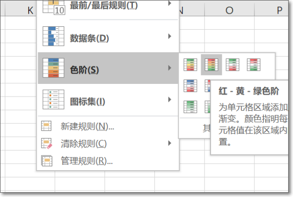Open the 色阶(S) color scales submenu
The height and width of the screenshot is (197, 293).
click(108, 68)
